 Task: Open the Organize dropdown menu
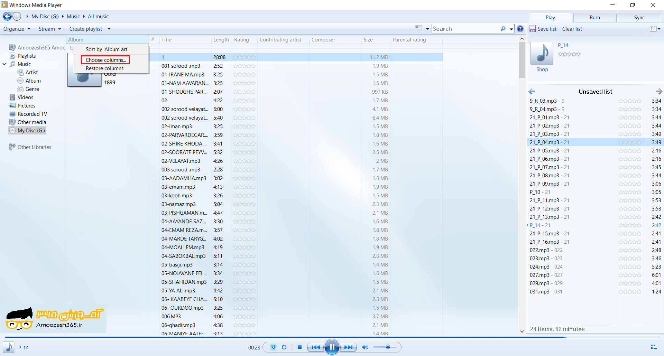point(17,29)
